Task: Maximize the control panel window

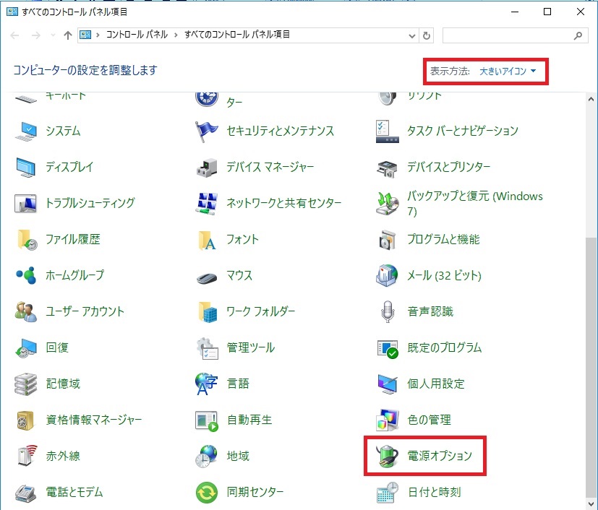Action: click(547, 12)
